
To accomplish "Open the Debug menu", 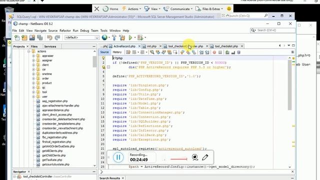I will (84, 30).
